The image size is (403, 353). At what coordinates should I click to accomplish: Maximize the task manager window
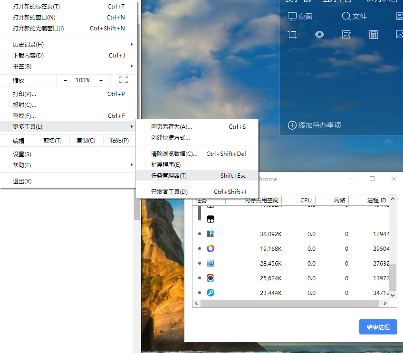372,179
